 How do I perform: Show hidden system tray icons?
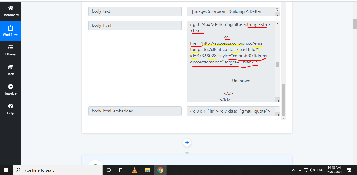[294, 170]
